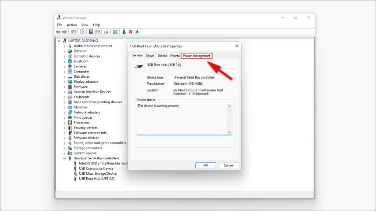This screenshot has height=211, width=376.
Task: Minimize the Device Manager window
Action: pos(282,17)
